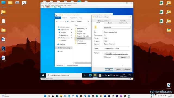Open Visual Studio Code from host taskbar
This screenshot has width=174, height=98.
85,96
